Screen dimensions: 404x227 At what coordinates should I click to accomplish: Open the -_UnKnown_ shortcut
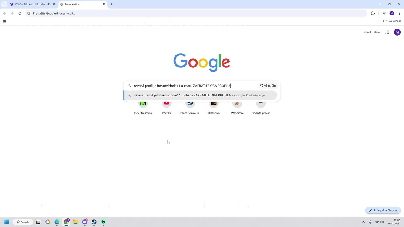pyautogui.click(x=214, y=108)
